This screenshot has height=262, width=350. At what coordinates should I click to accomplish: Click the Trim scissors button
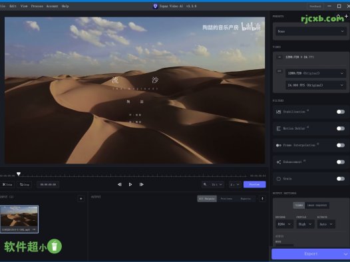pyautogui.click(x=7, y=185)
